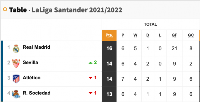Click the orange circle beside Table heading
Viewport: 200px width, 102px height.
tap(5, 9)
